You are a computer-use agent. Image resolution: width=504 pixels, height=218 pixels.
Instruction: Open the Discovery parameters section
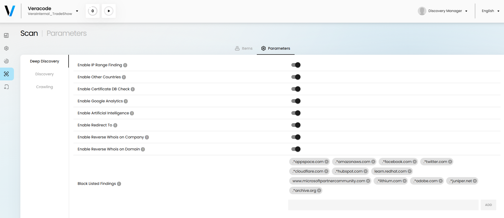(44, 74)
